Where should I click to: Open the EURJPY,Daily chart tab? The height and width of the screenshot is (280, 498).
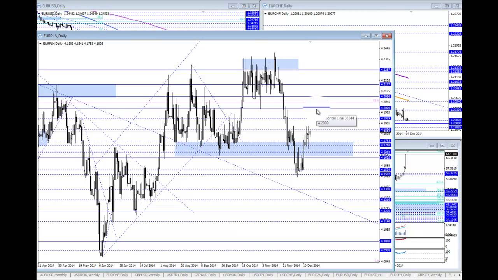400,275
